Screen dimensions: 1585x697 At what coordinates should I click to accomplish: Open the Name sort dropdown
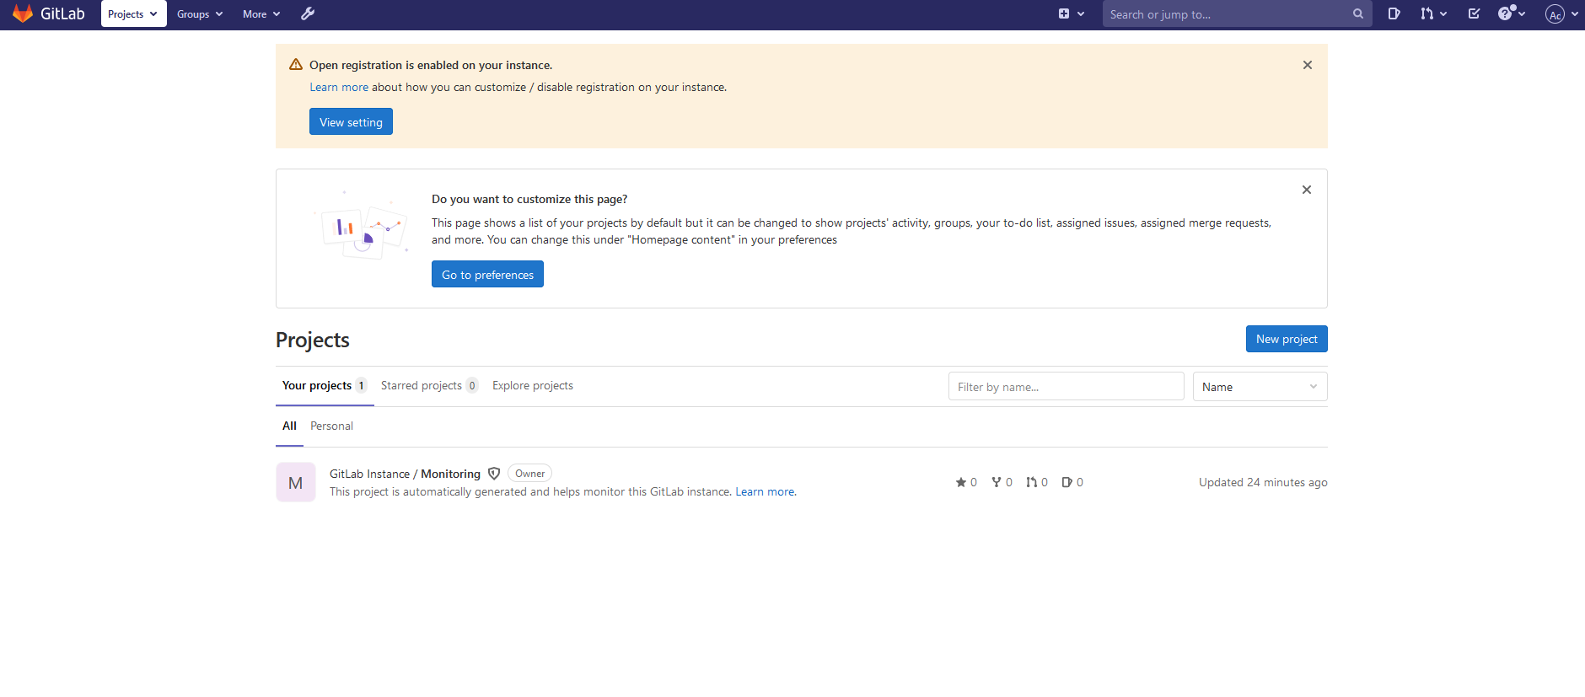(1260, 387)
